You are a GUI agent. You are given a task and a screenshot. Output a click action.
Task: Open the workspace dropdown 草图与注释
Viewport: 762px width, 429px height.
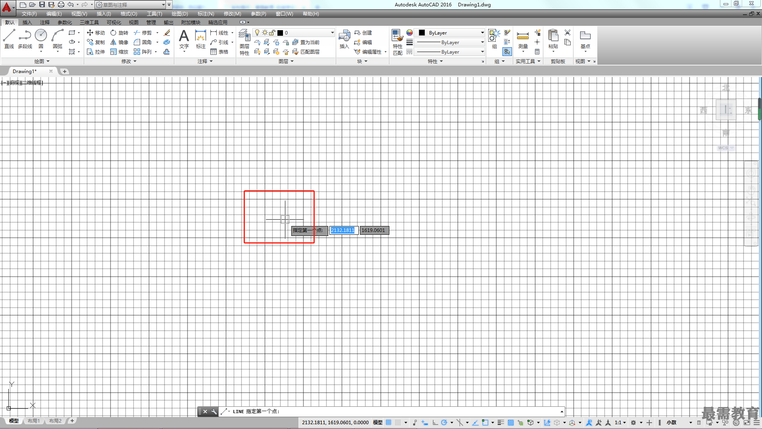click(131, 5)
